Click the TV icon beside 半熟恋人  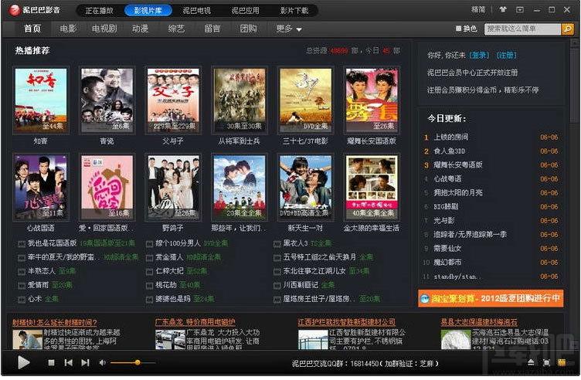pyautogui.click(x=22, y=271)
